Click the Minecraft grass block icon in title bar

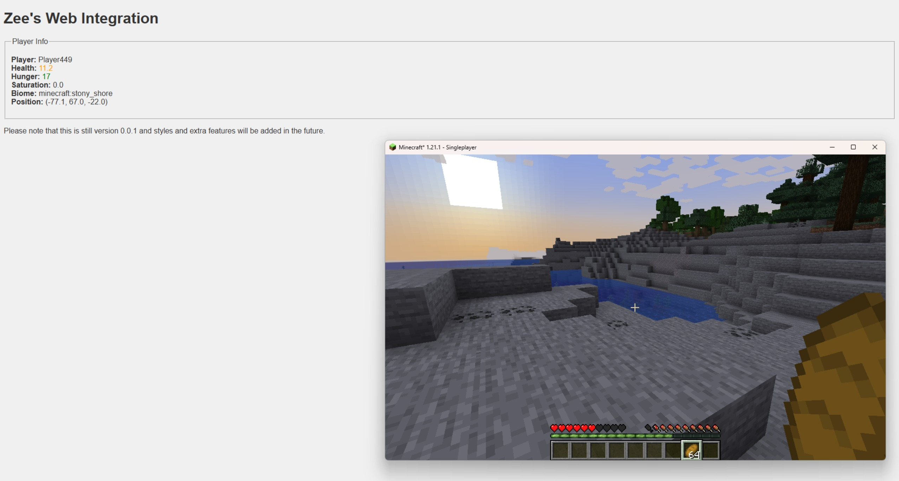click(393, 147)
